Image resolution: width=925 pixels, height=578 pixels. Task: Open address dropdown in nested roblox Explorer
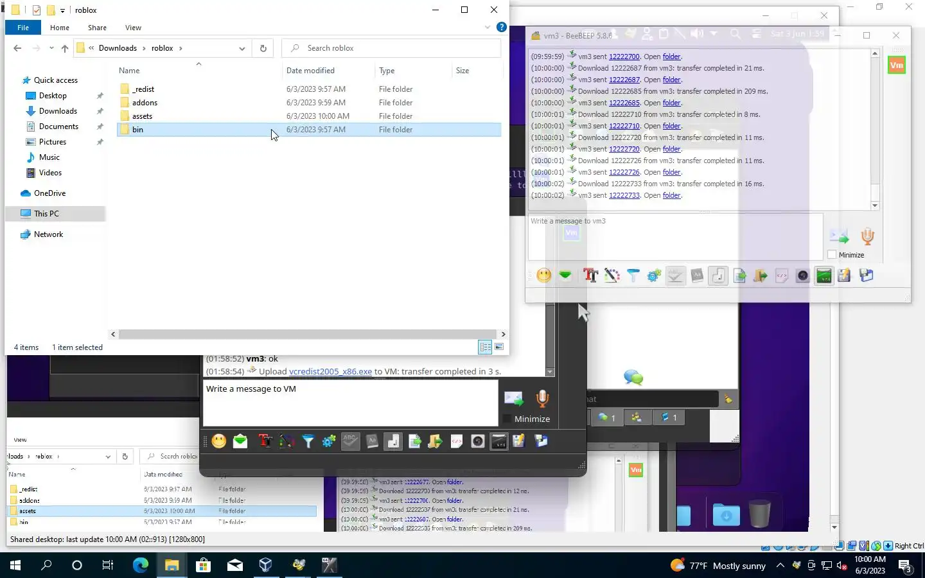[x=108, y=457]
